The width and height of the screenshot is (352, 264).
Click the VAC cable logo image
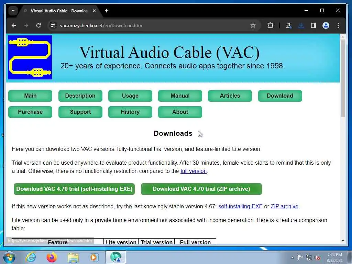pos(30,57)
